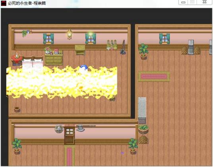213x167 pixels.
Task: Click the small purple sparkle on floor
Action: click(122, 153)
